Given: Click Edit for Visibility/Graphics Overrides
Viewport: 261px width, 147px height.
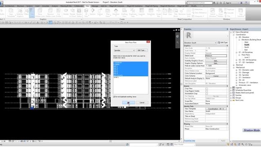Looking at the screenshot, I should [216, 61].
